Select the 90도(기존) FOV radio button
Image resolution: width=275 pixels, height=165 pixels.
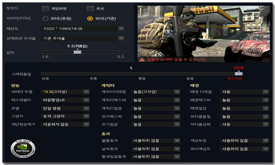click(90, 19)
